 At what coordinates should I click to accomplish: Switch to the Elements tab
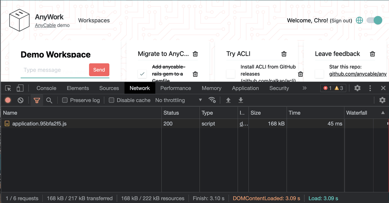pos(78,88)
